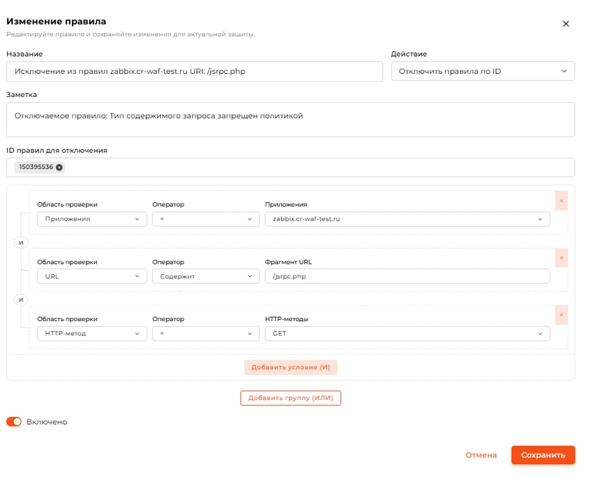Save rule with Сохранить button
This screenshot has width=589, height=477.
click(543, 455)
